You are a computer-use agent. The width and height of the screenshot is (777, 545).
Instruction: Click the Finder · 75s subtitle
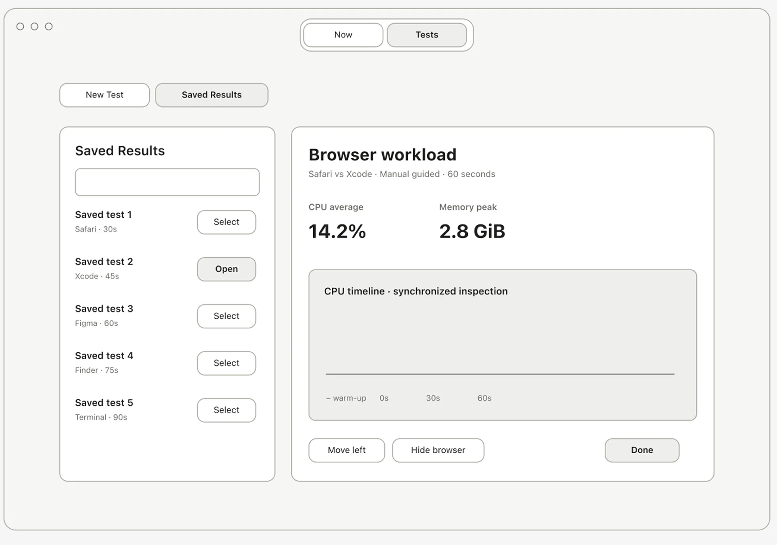(x=97, y=370)
